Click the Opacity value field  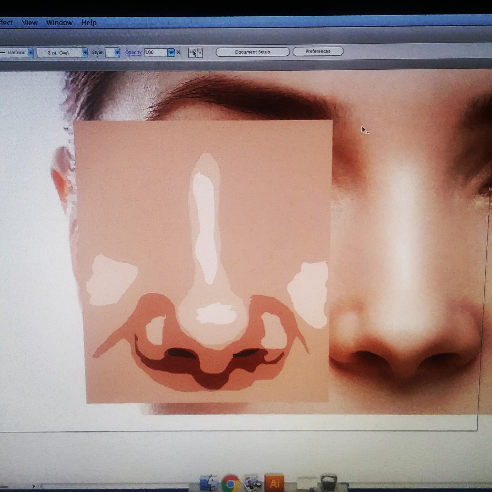156,53
